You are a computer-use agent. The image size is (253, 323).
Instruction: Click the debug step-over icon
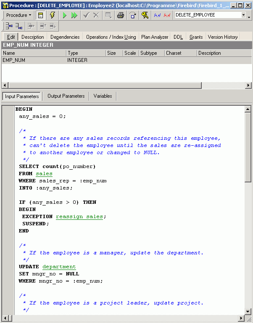tap(132, 15)
